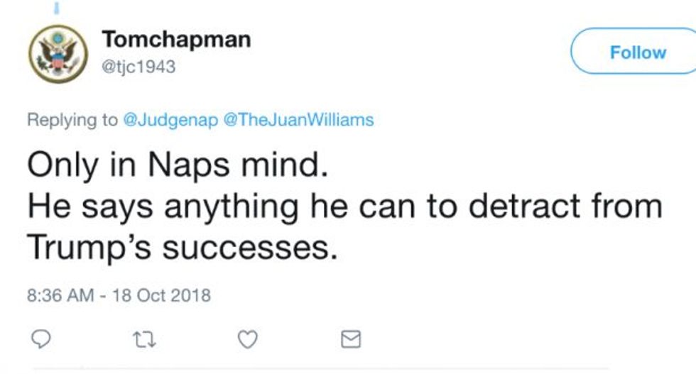
Task: Share via direct message envelope icon
Action: coord(351,339)
